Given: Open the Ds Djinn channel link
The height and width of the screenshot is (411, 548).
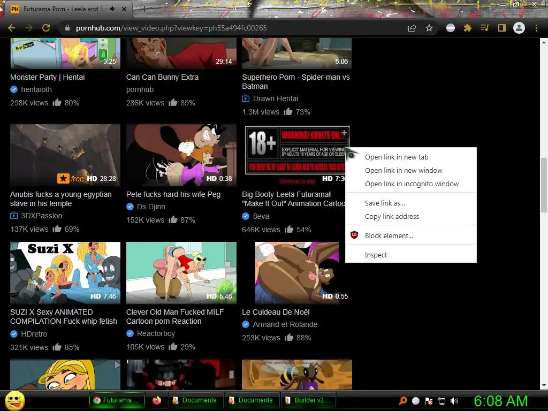Looking at the screenshot, I should (x=151, y=207).
